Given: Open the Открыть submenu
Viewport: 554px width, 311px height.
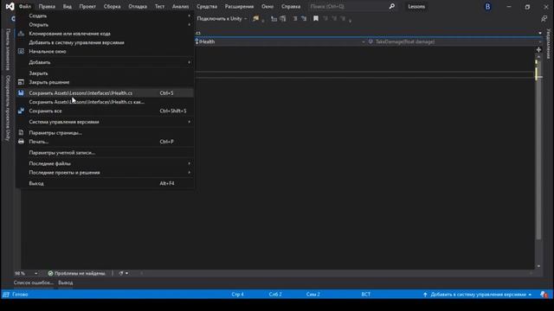Looking at the screenshot, I should tap(104, 25).
